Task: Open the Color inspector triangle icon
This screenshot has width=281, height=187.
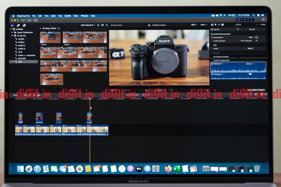Action: pyautogui.click(x=216, y=25)
